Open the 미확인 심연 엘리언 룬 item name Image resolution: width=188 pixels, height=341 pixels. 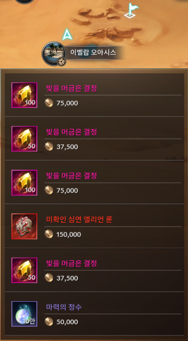click(x=79, y=220)
